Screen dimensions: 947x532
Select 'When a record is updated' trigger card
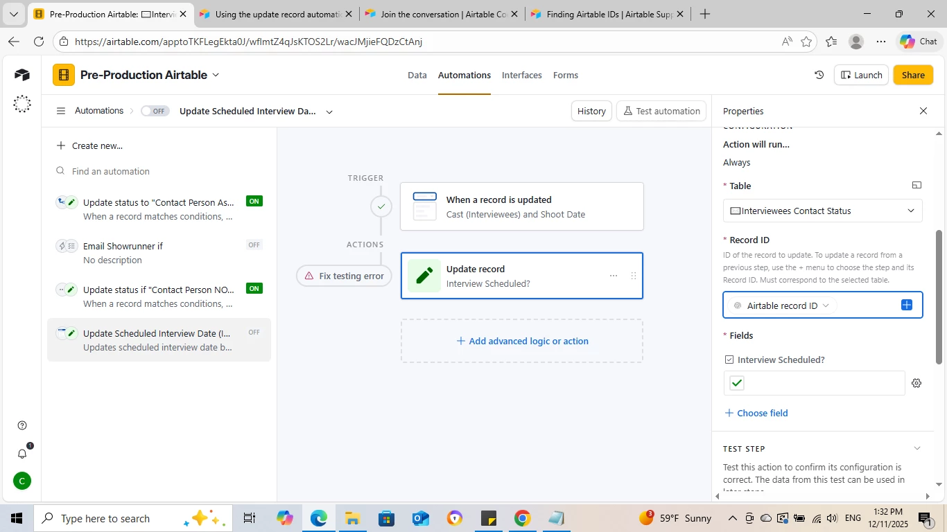click(522, 206)
